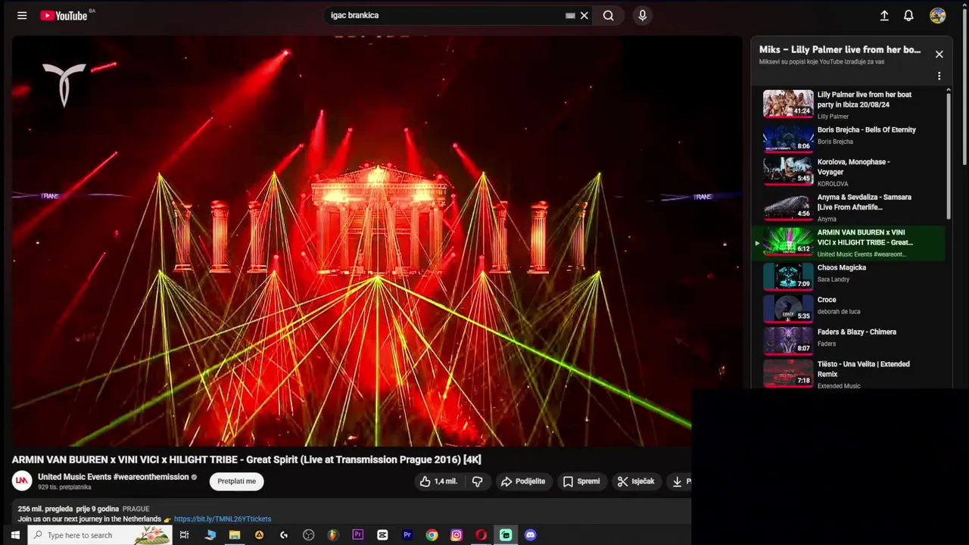Open the upload/create video button
The height and width of the screenshot is (545, 969).
884,15
